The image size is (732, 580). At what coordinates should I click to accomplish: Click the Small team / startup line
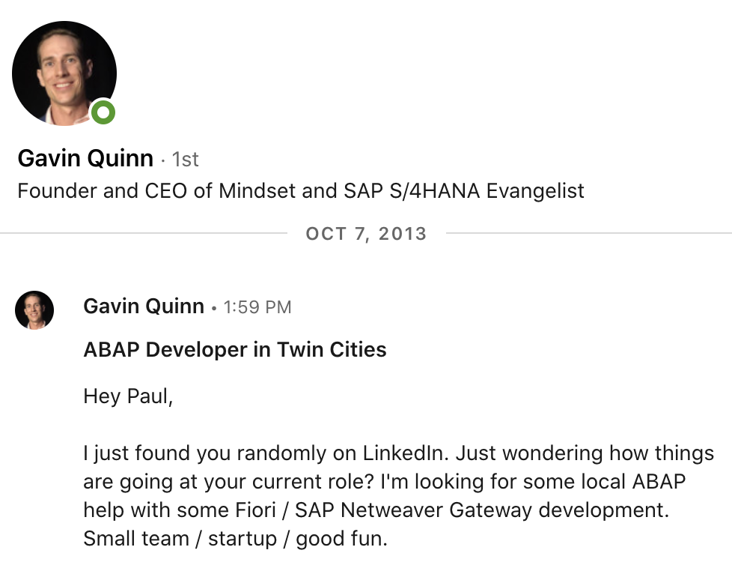[235, 538]
